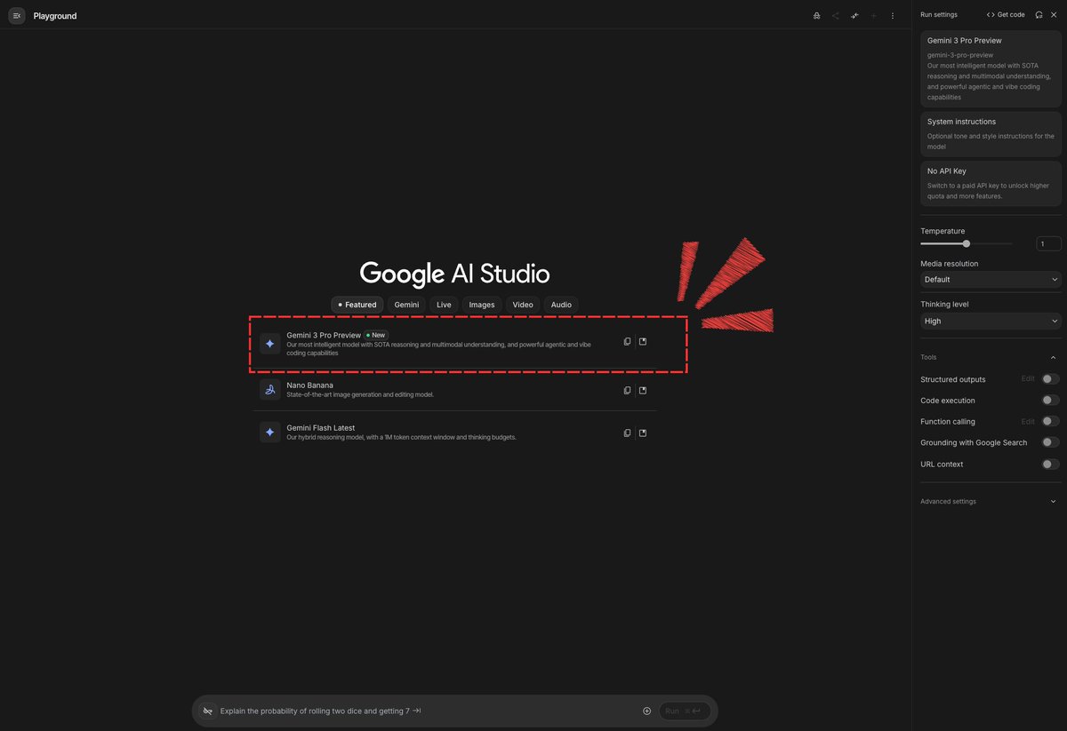Screen dimensions: 1067x731
Task: Copy the Nano Banana model name
Action: coord(627,390)
